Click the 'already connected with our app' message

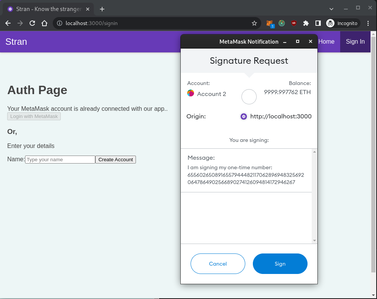tap(87, 109)
